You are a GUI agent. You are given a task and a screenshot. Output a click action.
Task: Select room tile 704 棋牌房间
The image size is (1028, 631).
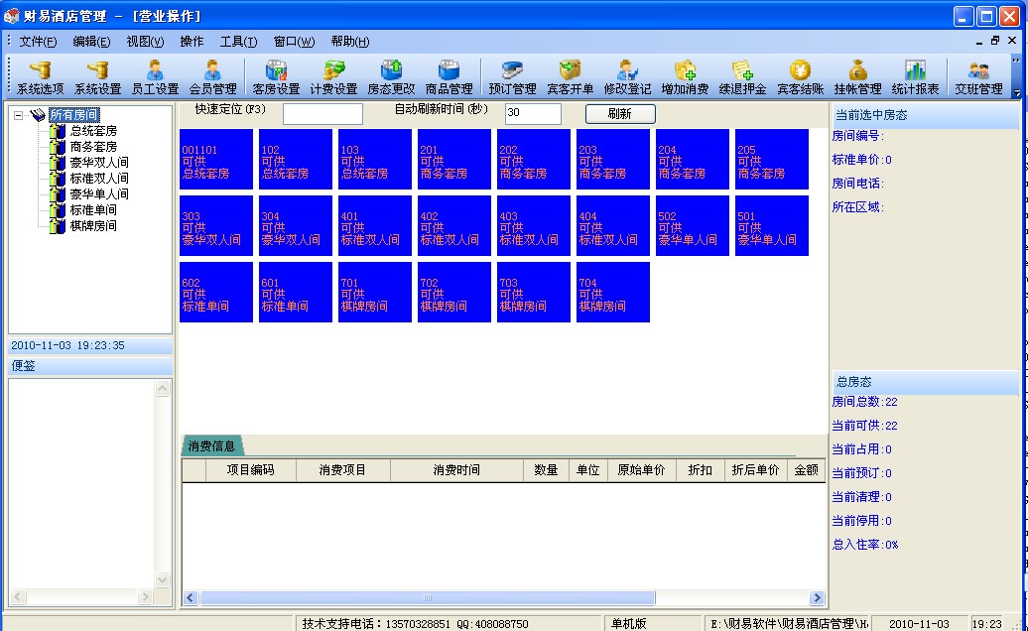[613, 293]
